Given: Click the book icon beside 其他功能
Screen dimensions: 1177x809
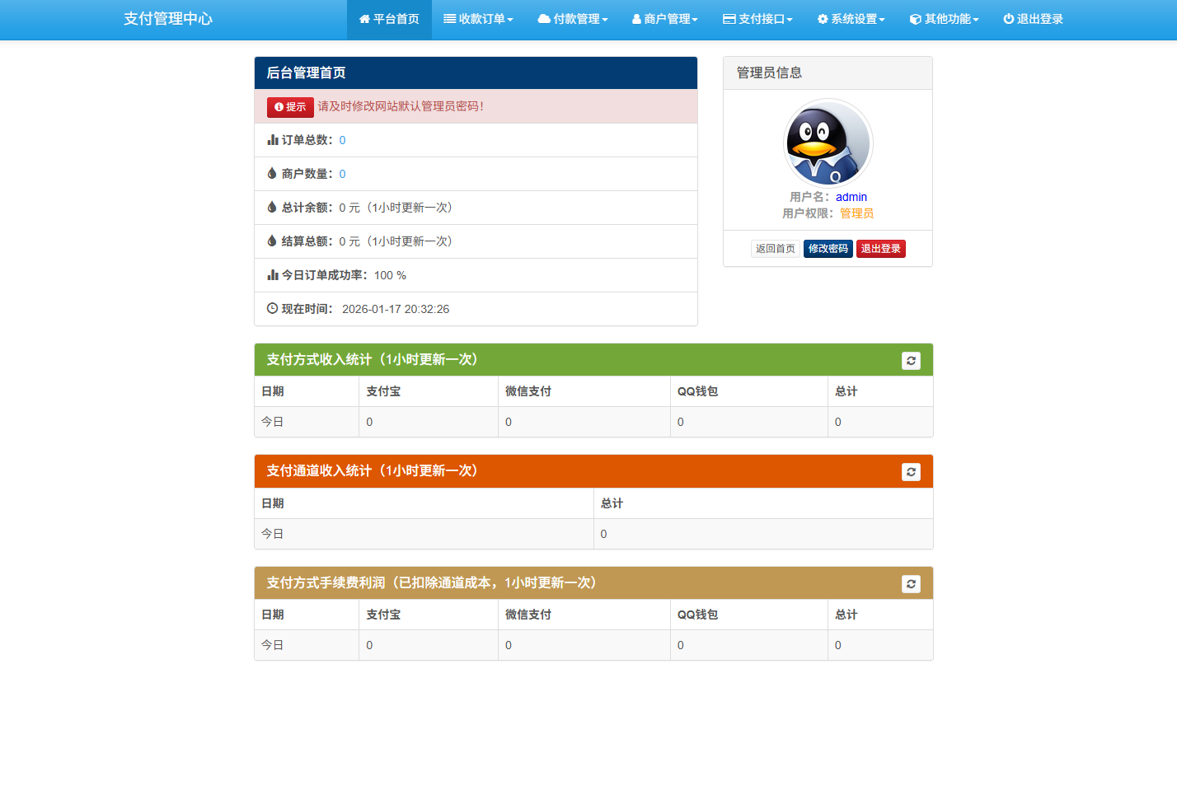Looking at the screenshot, I should click(x=915, y=19).
